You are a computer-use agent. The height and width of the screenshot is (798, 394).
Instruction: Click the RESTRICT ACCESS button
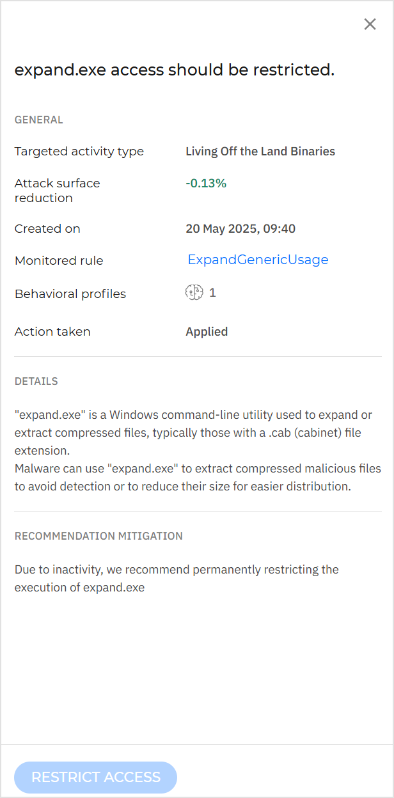pos(95,777)
